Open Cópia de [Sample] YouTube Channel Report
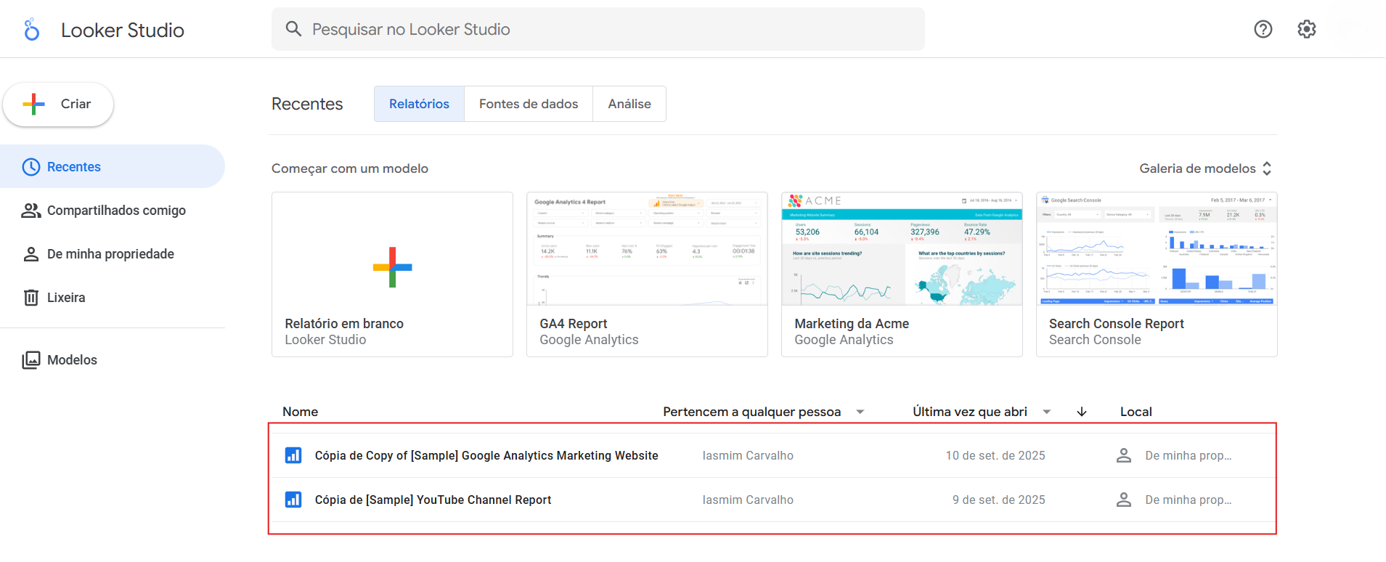 pos(433,500)
